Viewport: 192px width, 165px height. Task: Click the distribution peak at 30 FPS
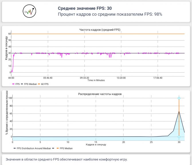coord(179,111)
